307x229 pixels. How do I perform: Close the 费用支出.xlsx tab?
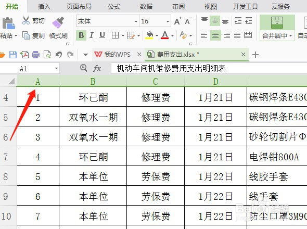point(243,54)
